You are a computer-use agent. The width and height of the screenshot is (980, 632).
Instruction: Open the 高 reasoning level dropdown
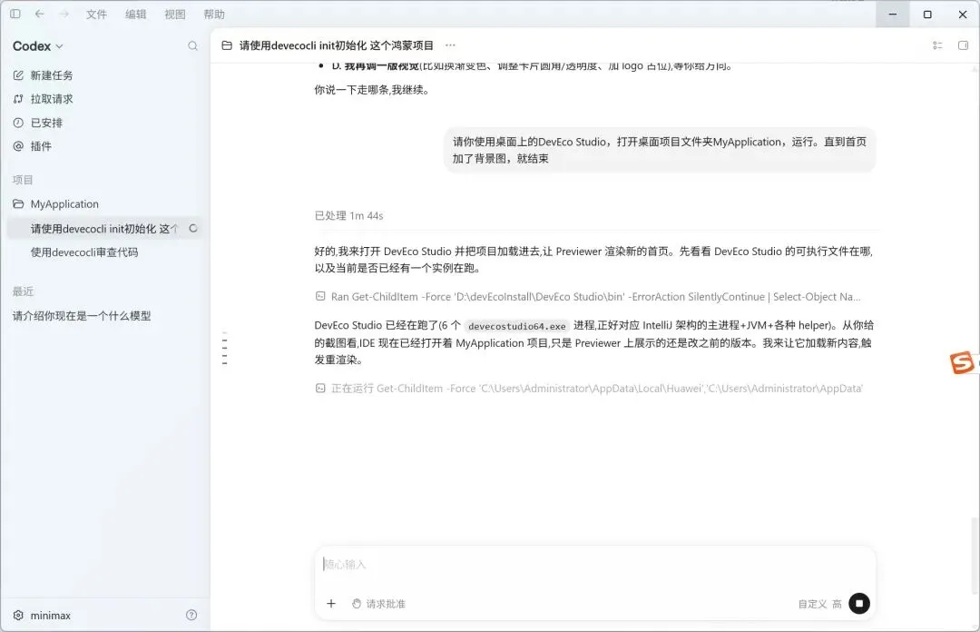pos(837,604)
